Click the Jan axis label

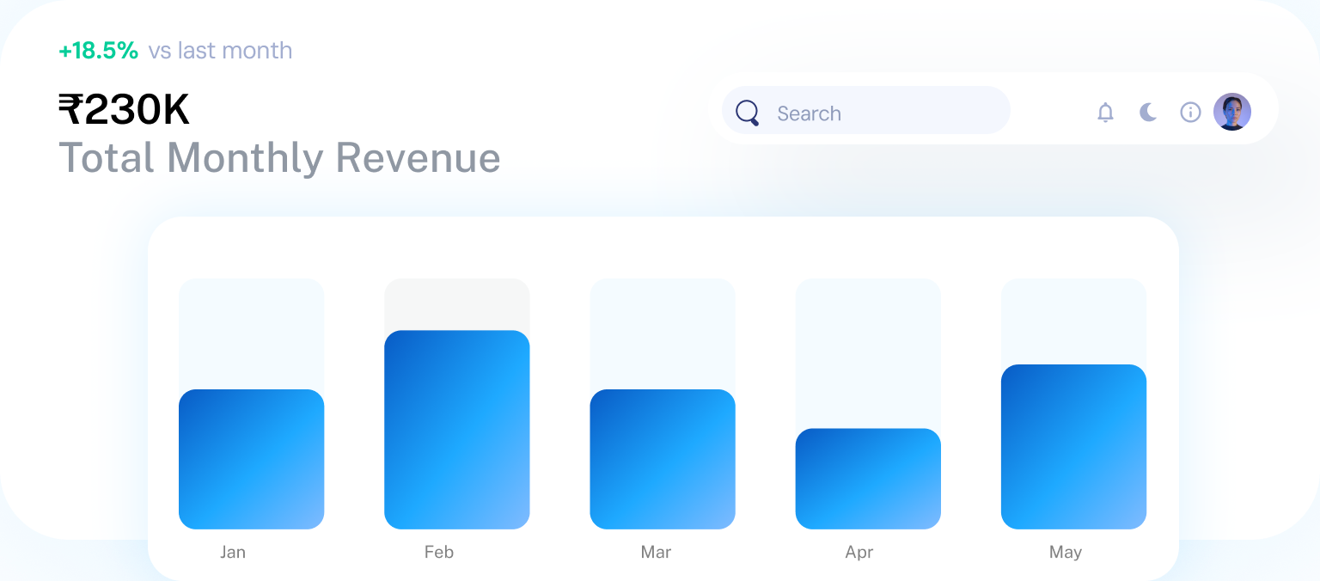[x=233, y=552]
